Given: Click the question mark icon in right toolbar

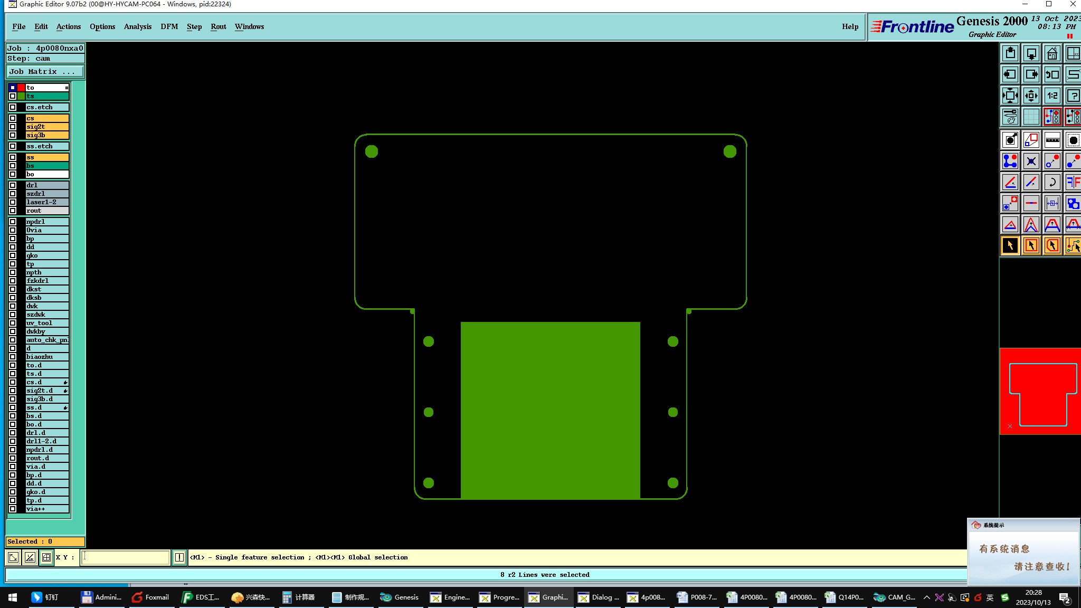Looking at the screenshot, I should click(1073, 96).
